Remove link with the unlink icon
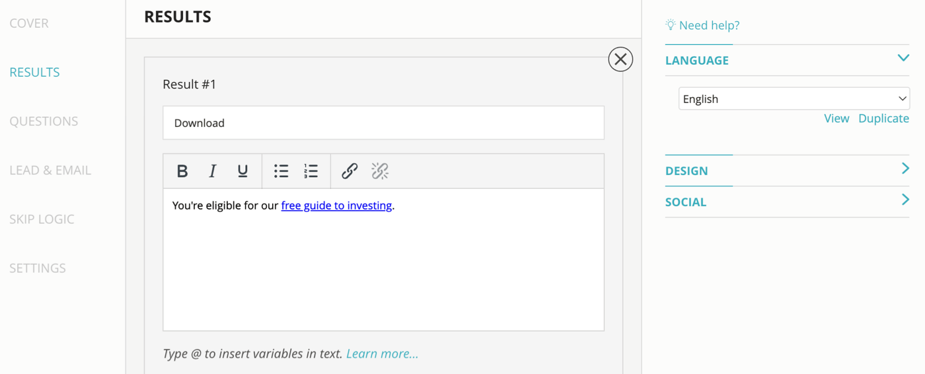925x374 pixels. point(380,171)
